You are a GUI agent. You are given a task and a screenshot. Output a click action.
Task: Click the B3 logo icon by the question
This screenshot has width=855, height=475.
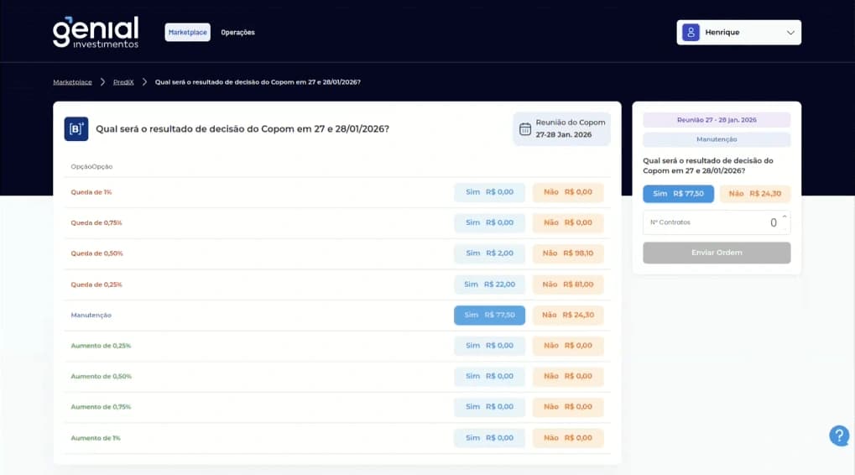coord(76,129)
